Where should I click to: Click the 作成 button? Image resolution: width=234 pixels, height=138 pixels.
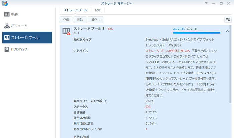pos(66,20)
